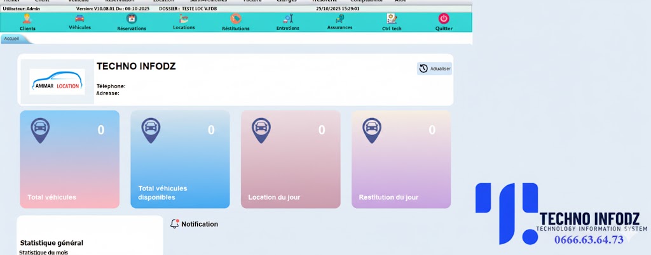Open Locations from the toolbar
The image size is (651, 255).
[x=184, y=21]
